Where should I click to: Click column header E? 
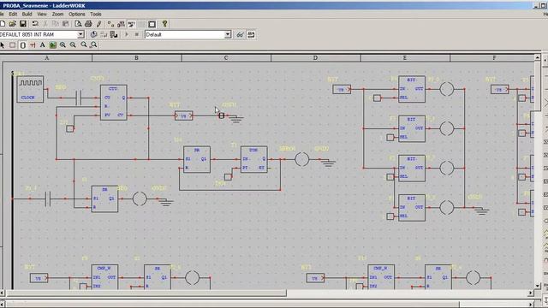tap(405, 58)
